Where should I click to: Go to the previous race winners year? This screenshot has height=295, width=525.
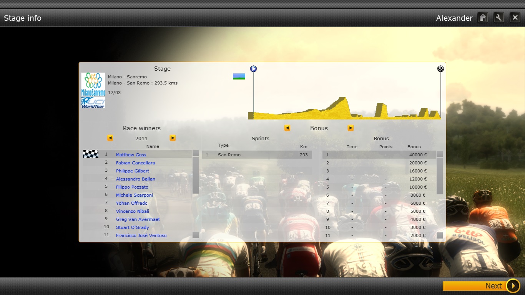pyautogui.click(x=110, y=138)
